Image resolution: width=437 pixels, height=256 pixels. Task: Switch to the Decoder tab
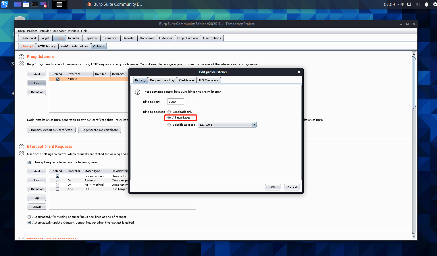coord(128,38)
